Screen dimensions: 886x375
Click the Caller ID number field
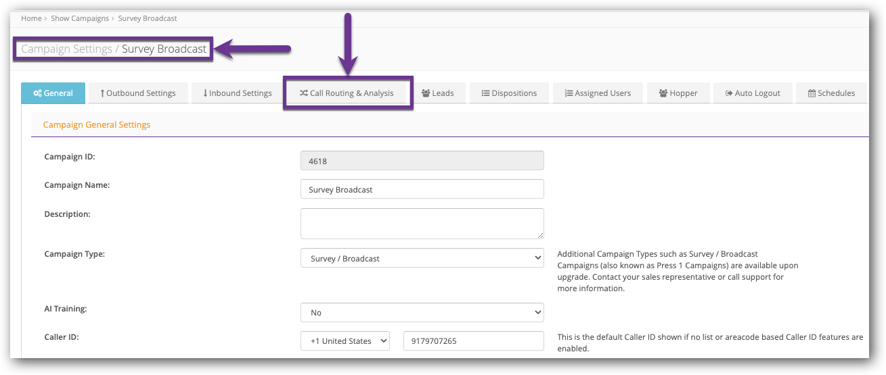pyautogui.click(x=473, y=341)
